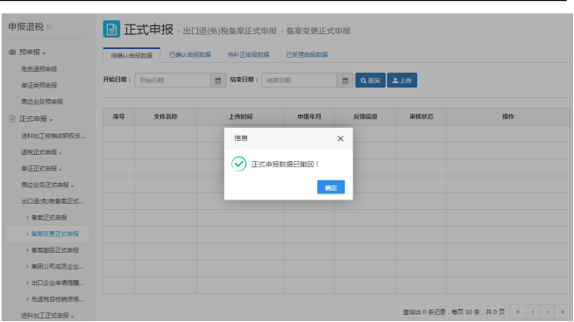Click the 序号 column header
Image resolution: width=574 pixels, height=322 pixels.
[x=118, y=116]
